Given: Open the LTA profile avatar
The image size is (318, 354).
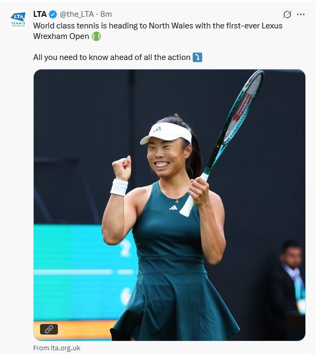Looking at the screenshot, I should click(18, 19).
